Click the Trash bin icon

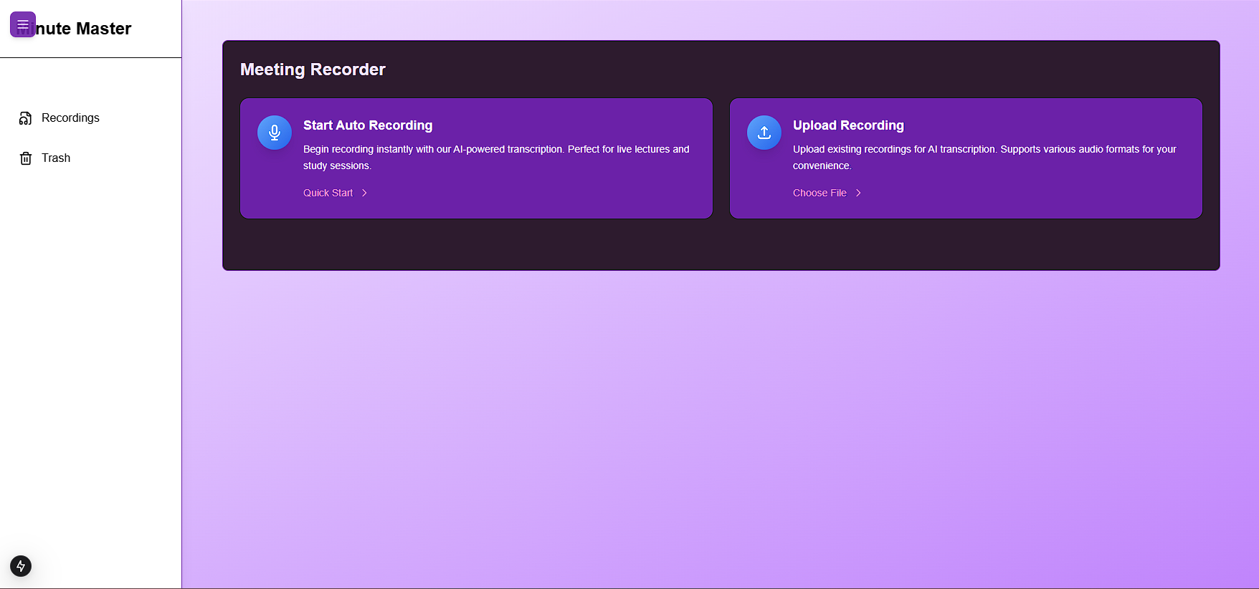coord(26,158)
